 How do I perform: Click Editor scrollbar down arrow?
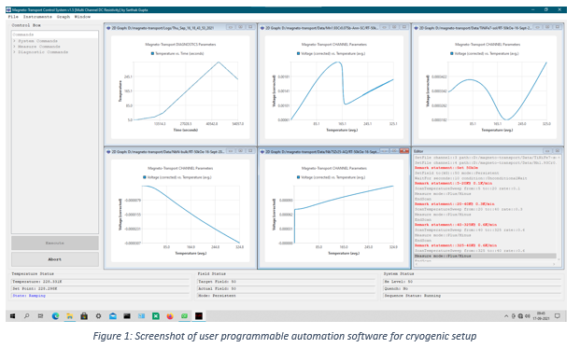[x=559, y=259]
